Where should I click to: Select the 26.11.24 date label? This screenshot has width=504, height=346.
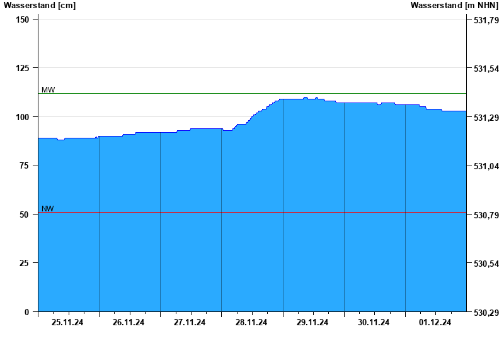tap(129, 322)
